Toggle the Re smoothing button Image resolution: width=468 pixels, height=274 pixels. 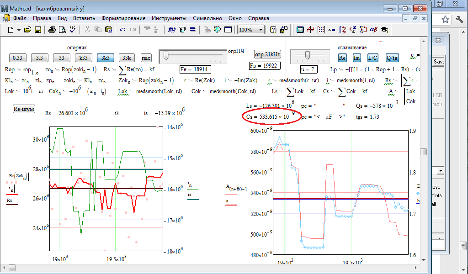(x=343, y=58)
